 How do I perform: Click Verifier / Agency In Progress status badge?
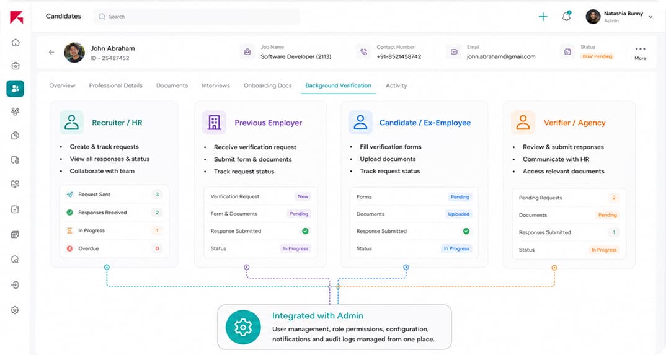604,250
